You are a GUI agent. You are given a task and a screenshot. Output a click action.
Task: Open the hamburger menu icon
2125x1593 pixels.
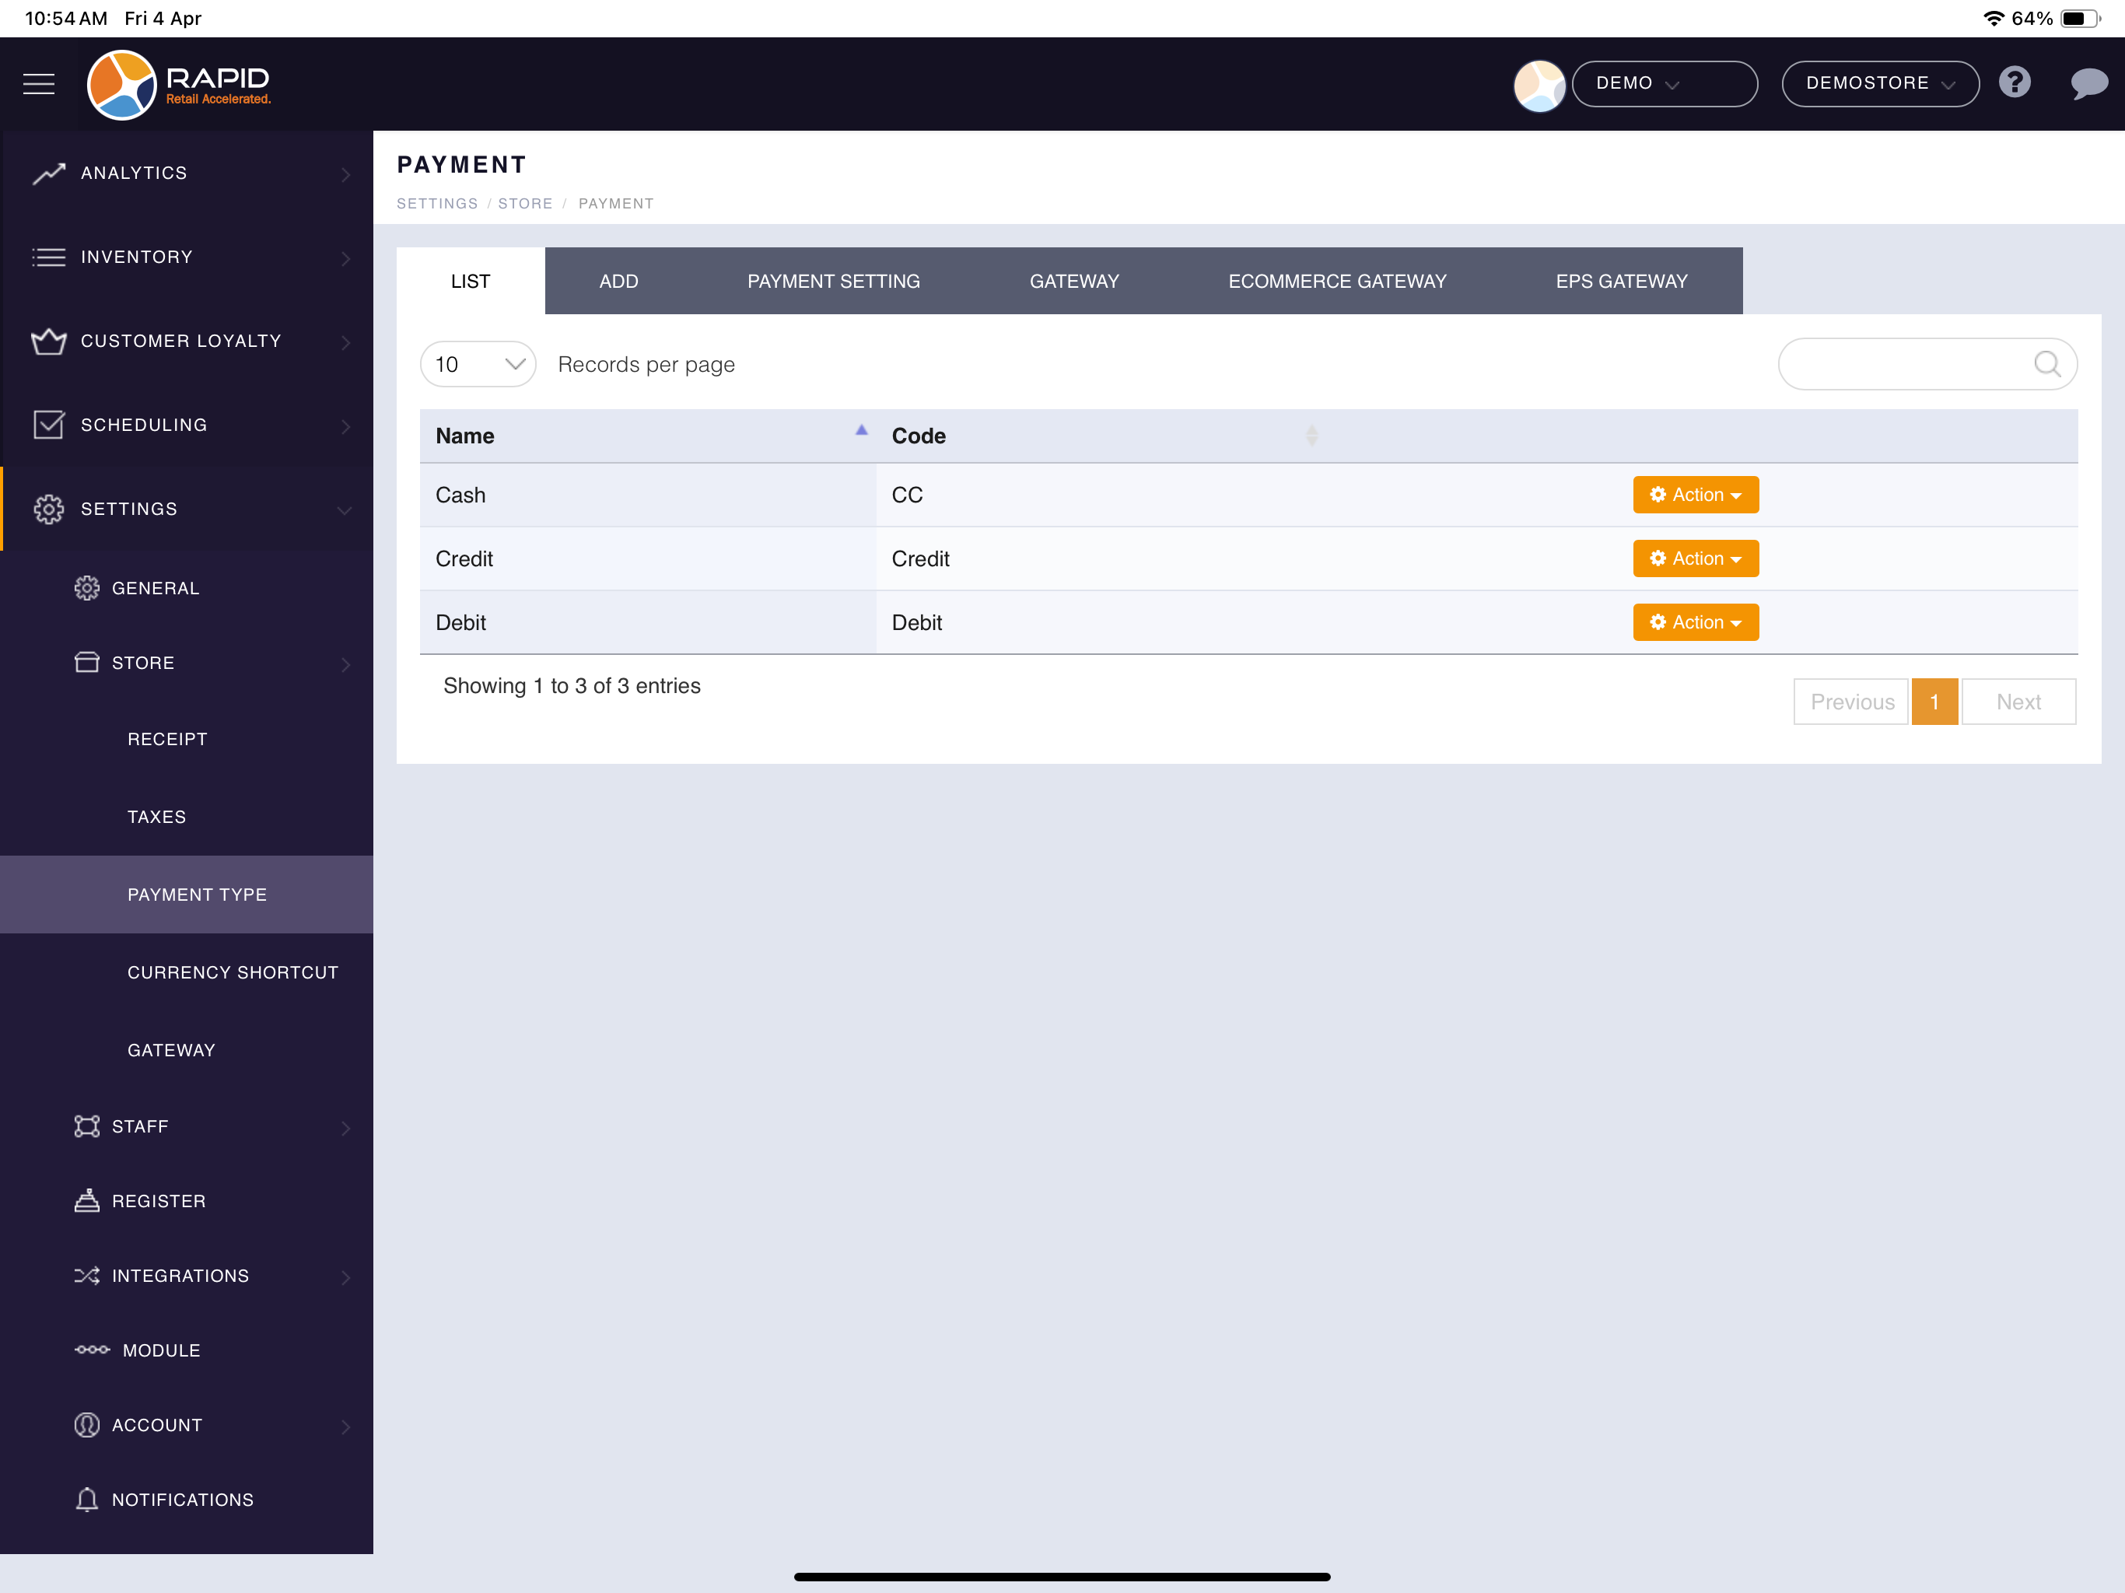(x=38, y=83)
